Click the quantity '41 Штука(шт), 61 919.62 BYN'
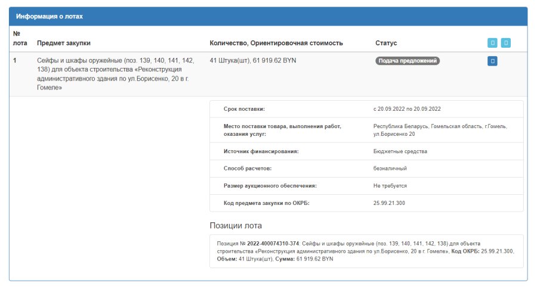Viewport: 537px width, 289px height. click(x=253, y=61)
